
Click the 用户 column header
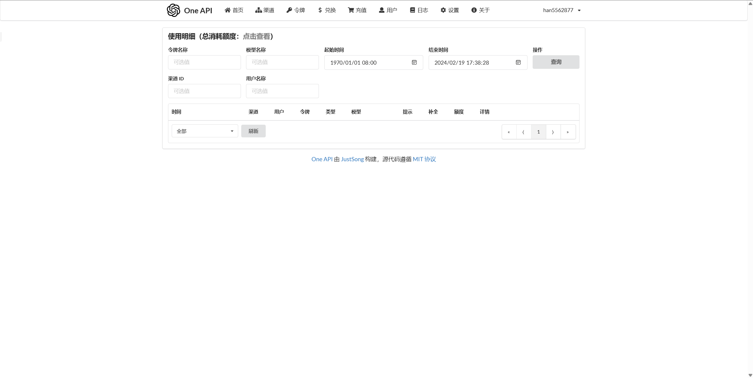click(x=279, y=112)
